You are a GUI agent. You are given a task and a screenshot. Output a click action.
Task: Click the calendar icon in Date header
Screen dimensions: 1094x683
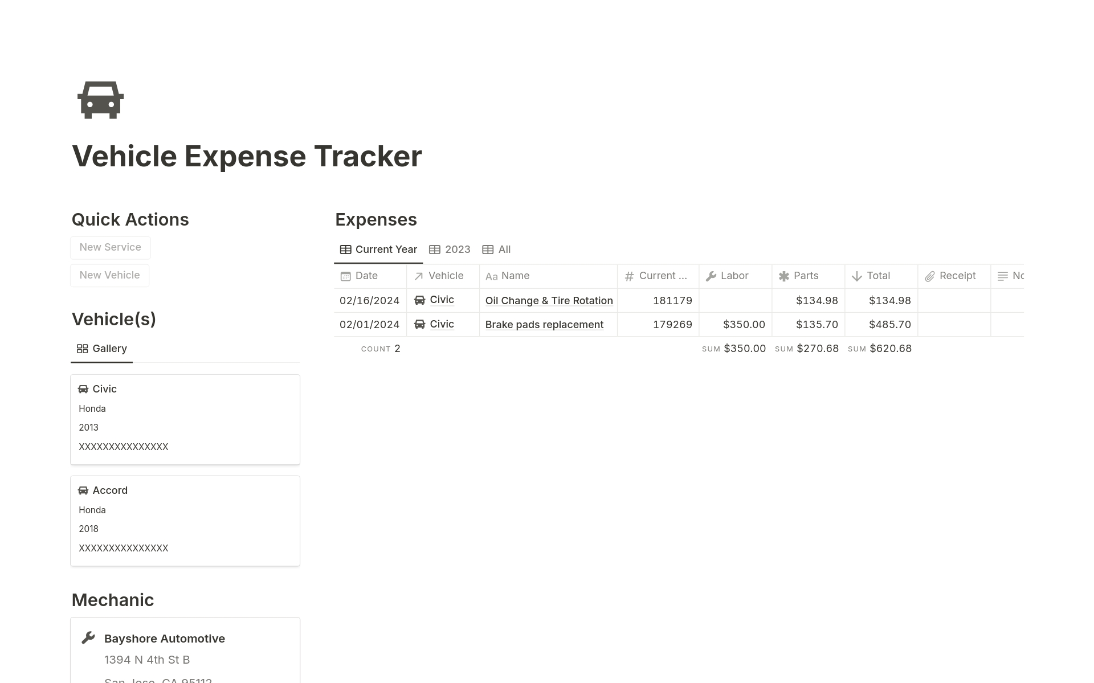pos(345,276)
